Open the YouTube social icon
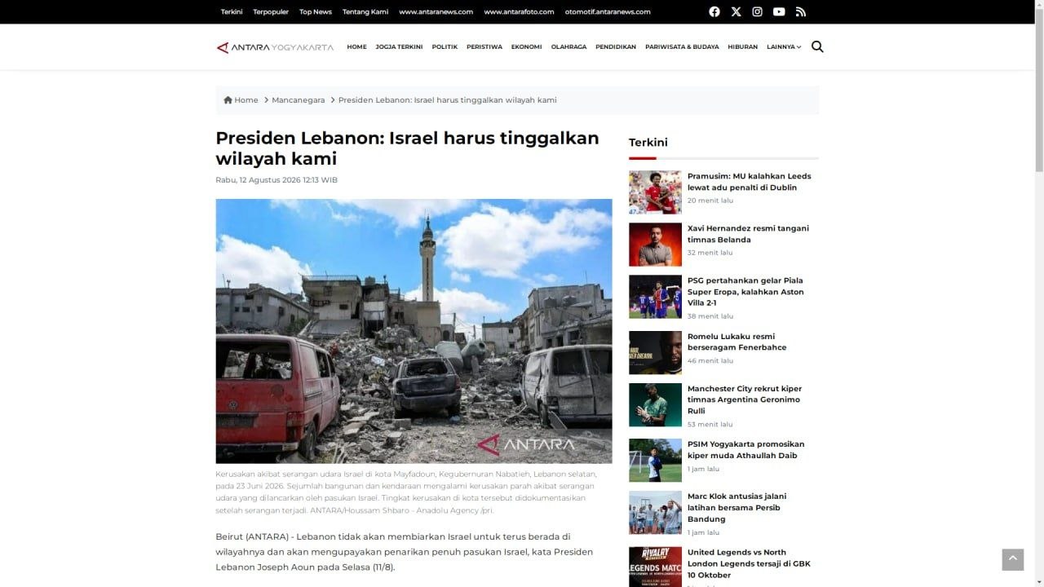Screen dimensions: 1044x587 779,11
